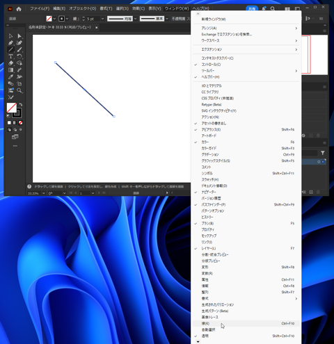Select the Rotate tool

[19, 56]
